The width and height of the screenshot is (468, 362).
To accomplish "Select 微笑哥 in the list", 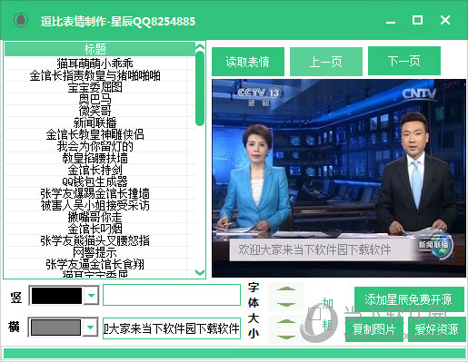I will tap(95, 111).
